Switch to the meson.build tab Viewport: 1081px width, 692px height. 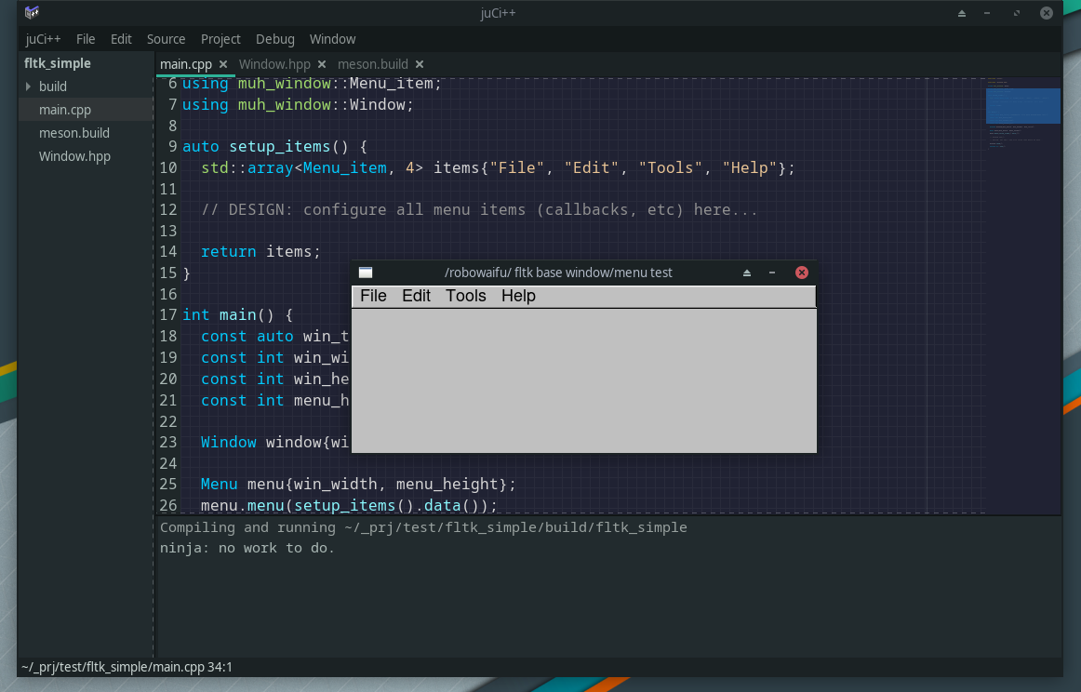tap(373, 64)
